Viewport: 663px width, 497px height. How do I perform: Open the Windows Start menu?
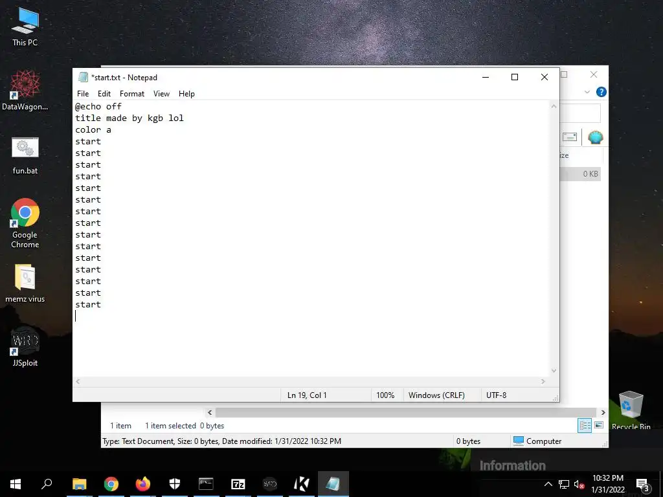[x=16, y=484]
